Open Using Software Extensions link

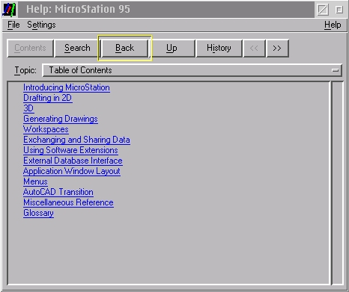point(70,150)
